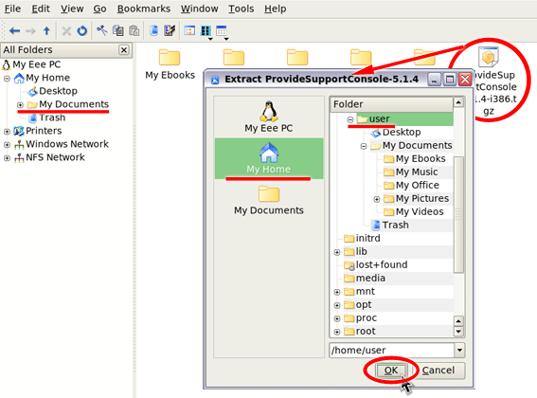Open the Bookmarks menu
The image size is (537, 398).
point(144,9)
